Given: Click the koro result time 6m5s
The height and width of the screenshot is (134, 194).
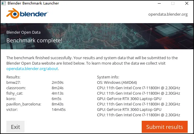Looking at the screenshot, I should (57, 99).
